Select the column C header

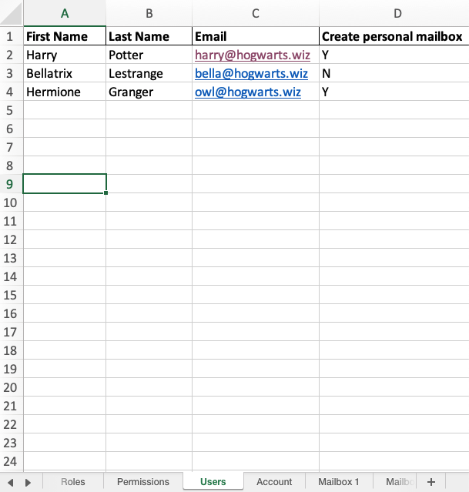(x=256, y=13)
